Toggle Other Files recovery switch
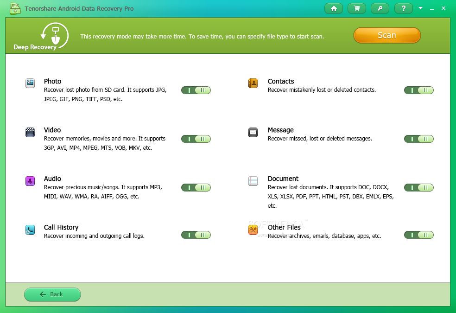456x313 pixels. (x=419, y=235)
